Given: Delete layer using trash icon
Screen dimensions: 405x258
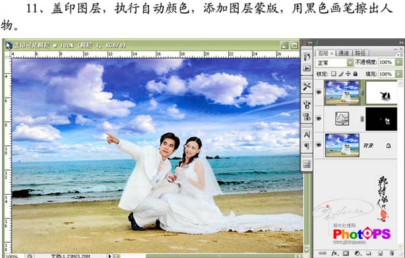Looking at the screenshot, I should tap(391, 253).
